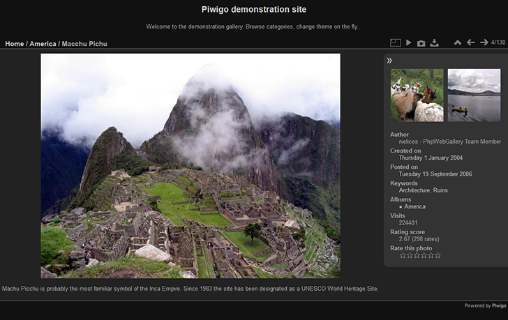Viewport: 508px width, 320px height.
Task: Click the Ruins keyword
Action: pos(440,190)
